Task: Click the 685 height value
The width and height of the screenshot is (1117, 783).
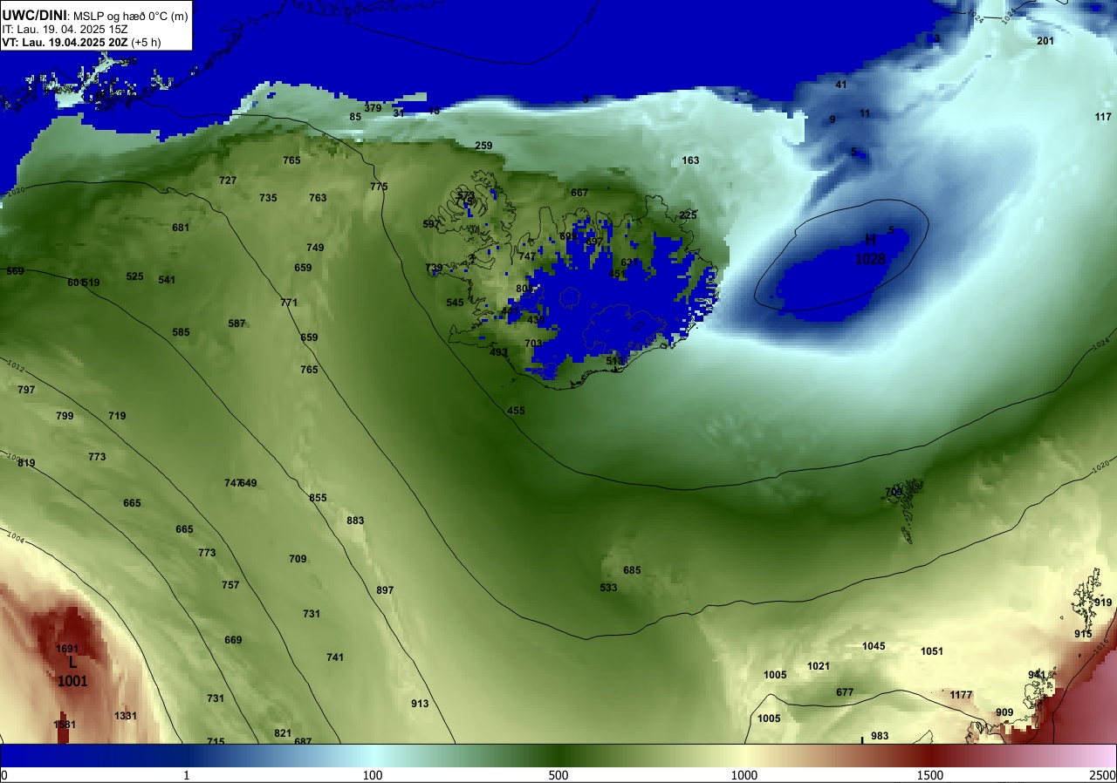Action: [632, 570]
